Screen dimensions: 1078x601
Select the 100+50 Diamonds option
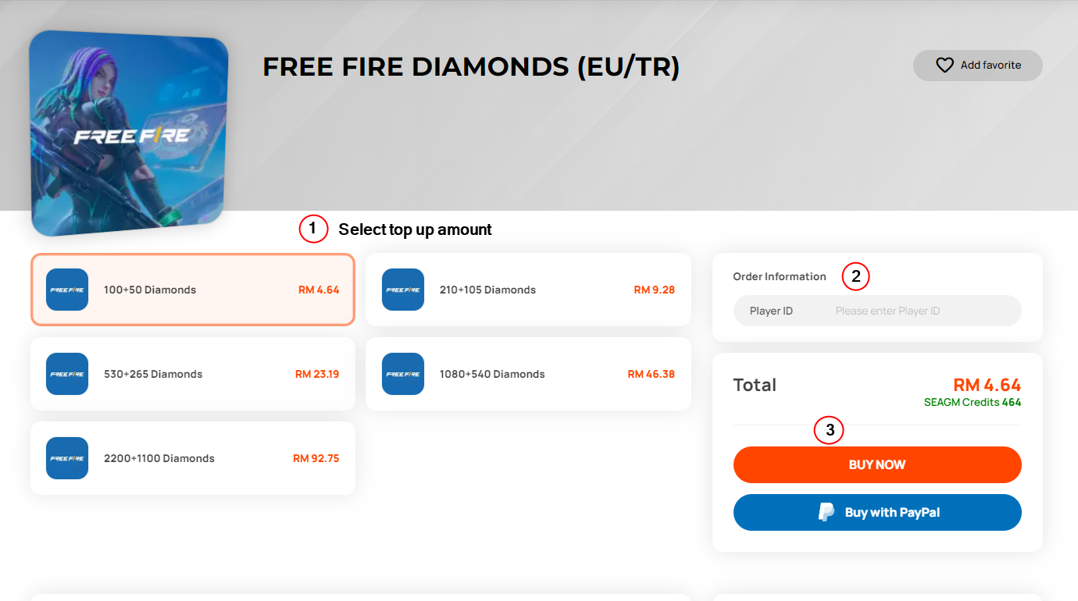[193, 290]
